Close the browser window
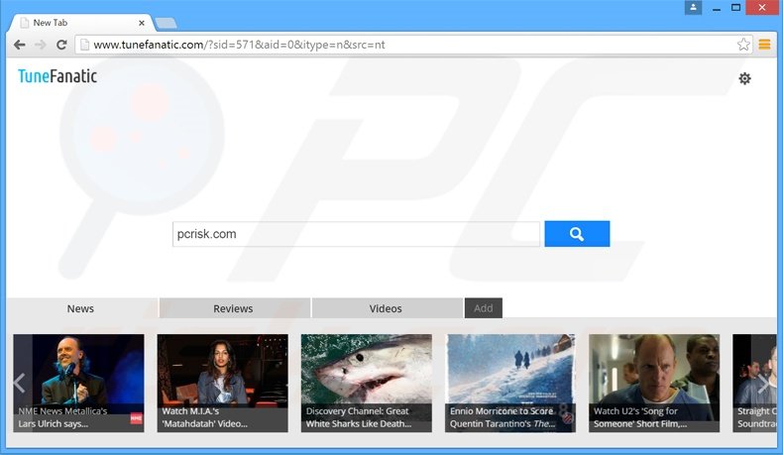The image size is (783, 455). (762, 8)
